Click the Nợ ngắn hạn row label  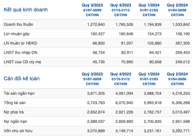[15, 121]
